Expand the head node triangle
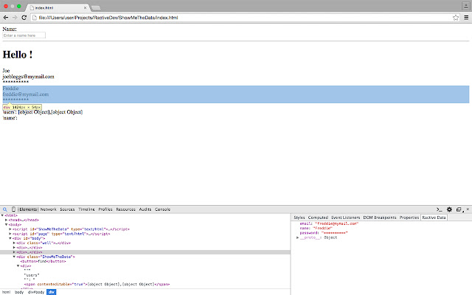 click(7, 220)
